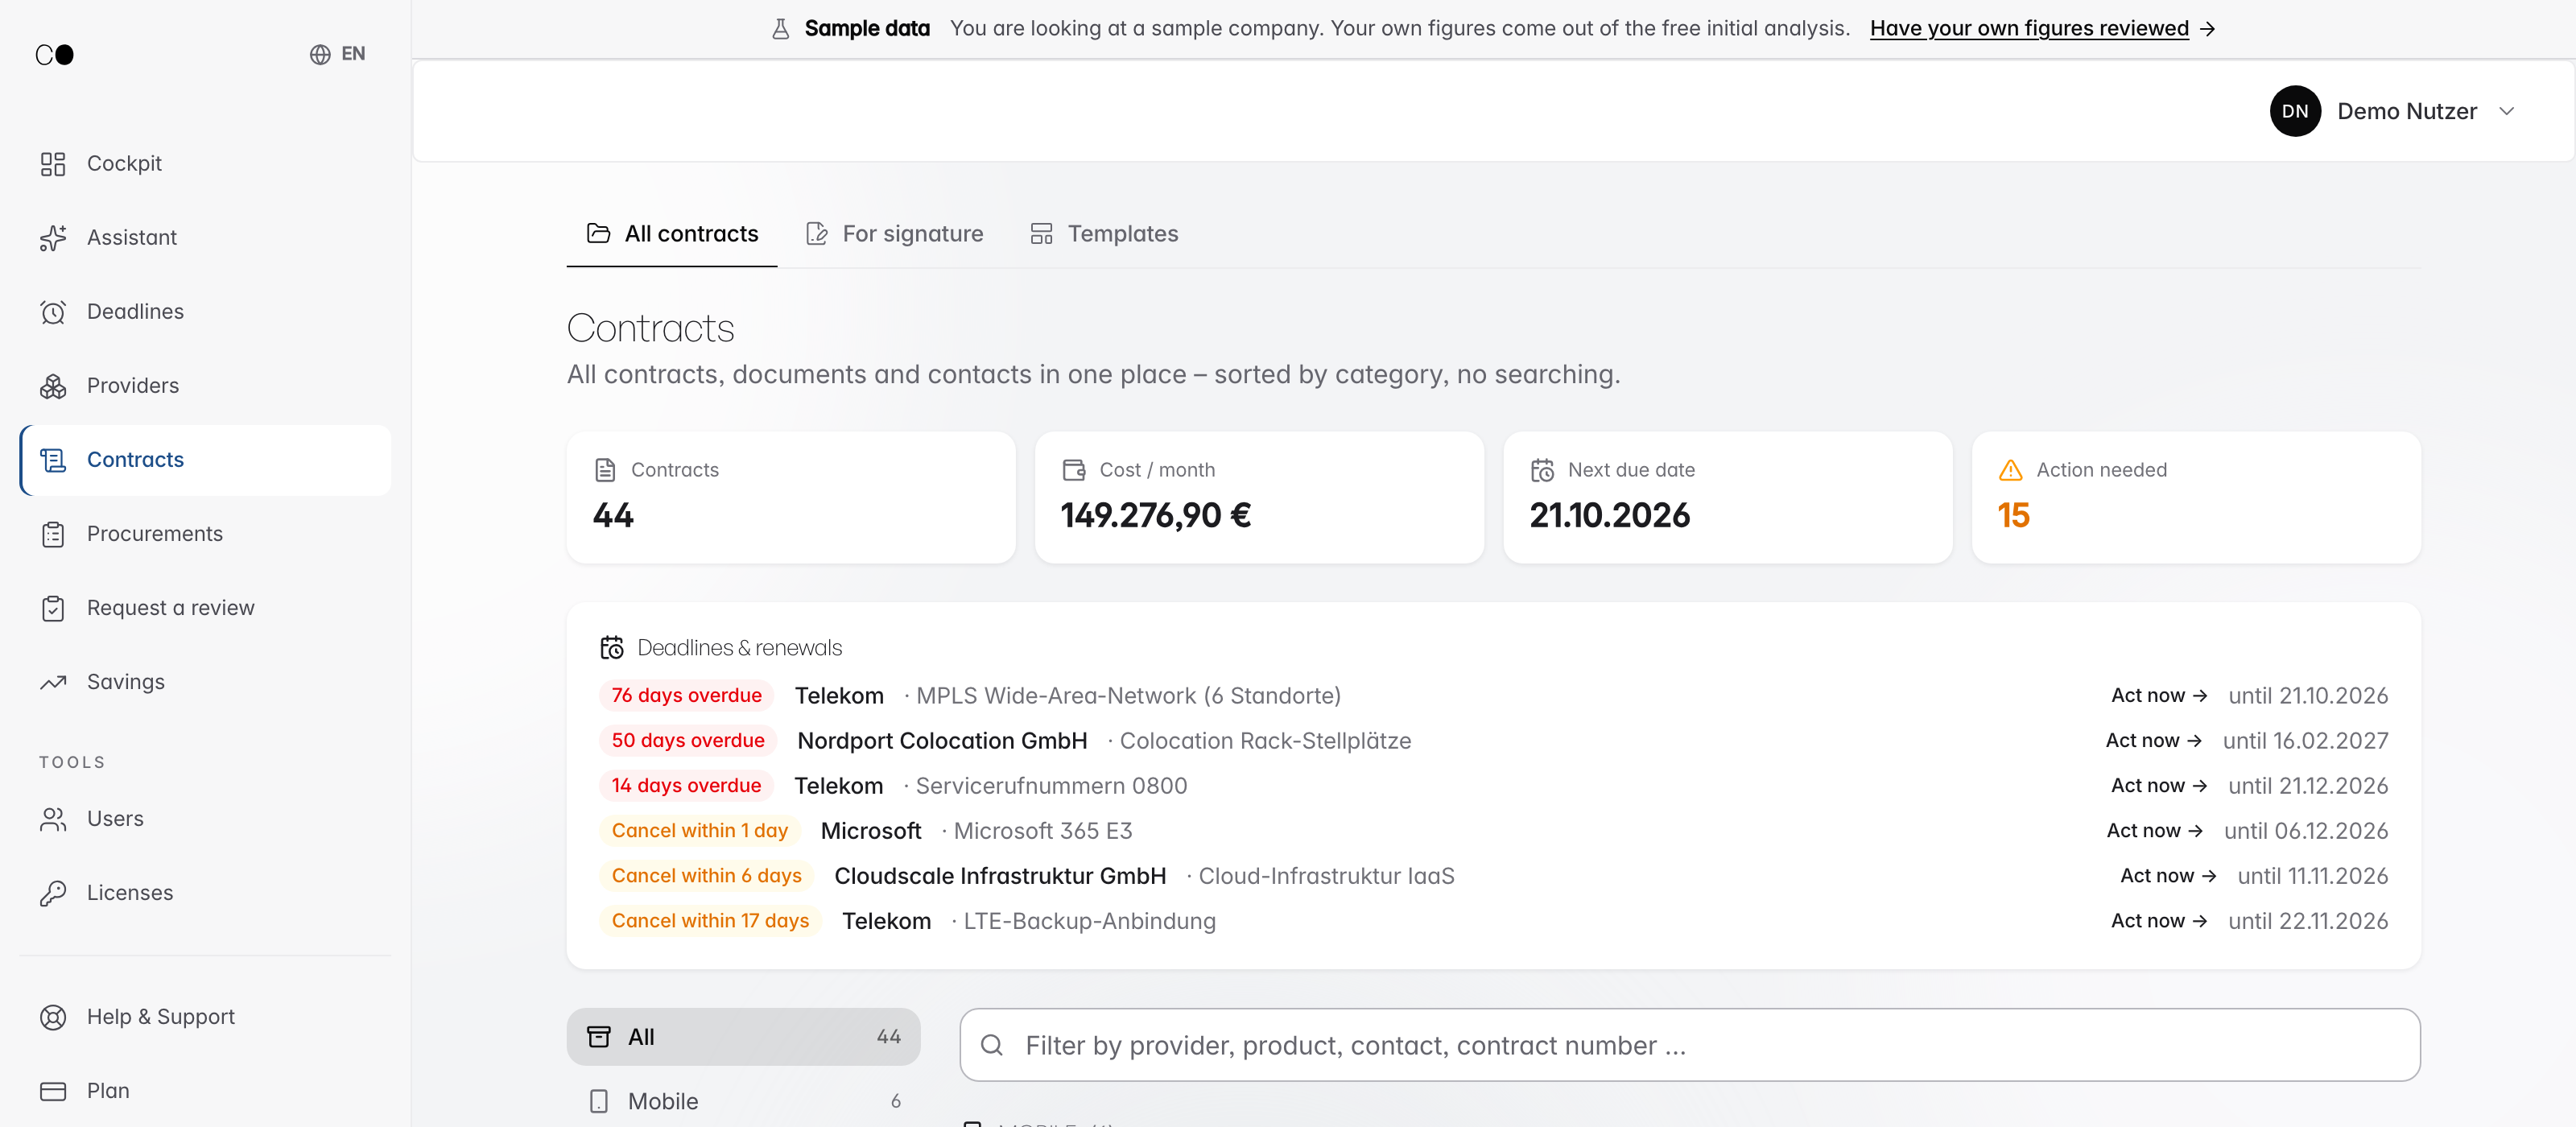
Task: Click Act now for Telekom LTE-Backup-Anbindung
Action: tap(2158, 921)
